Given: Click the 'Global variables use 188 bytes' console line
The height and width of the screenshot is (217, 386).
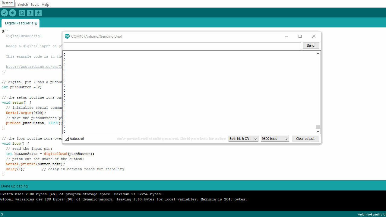Looking at the screenshot, I should 124,200.
